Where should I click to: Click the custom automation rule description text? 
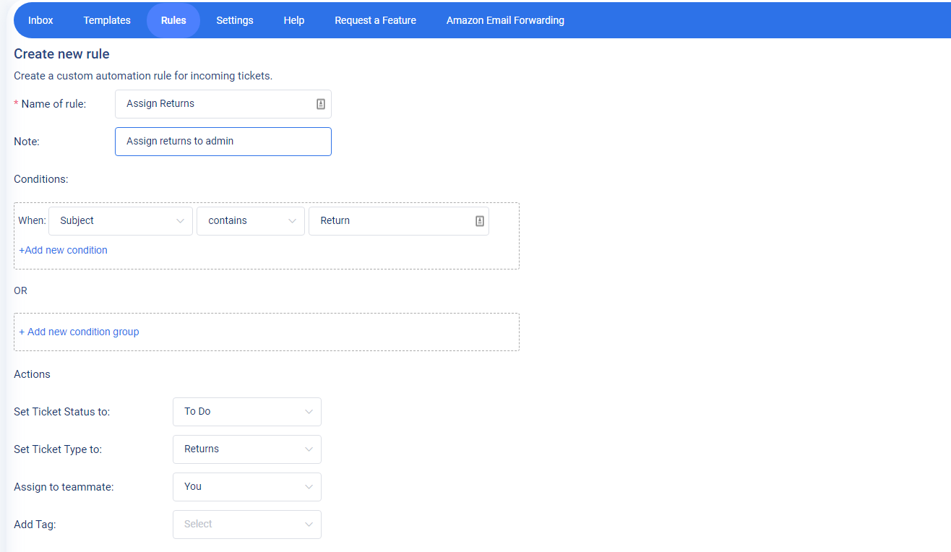[143, 76]
